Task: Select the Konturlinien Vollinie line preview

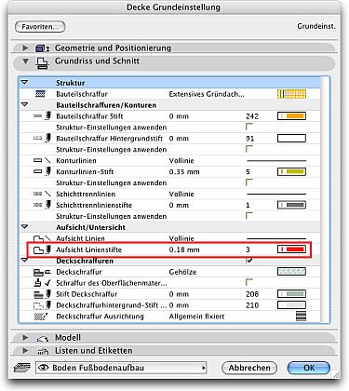Action: [x=276, y=161]
